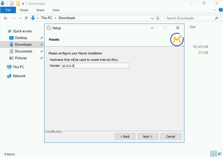Go up one folder level
223x157 pixels.
point(26,18)
